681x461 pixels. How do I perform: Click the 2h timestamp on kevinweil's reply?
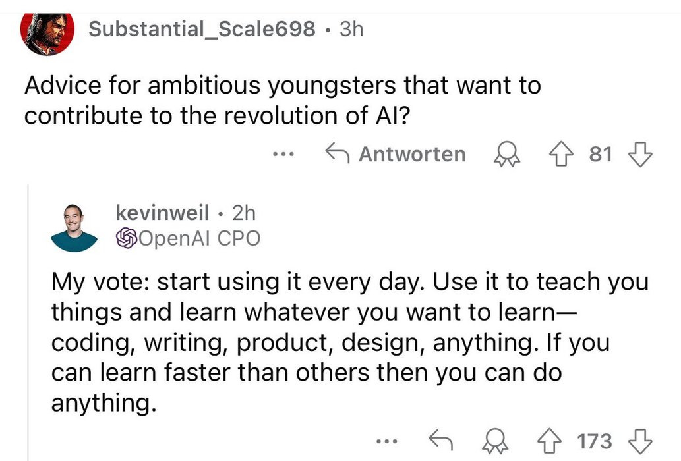pyautogui.click(x=245, y=213)
